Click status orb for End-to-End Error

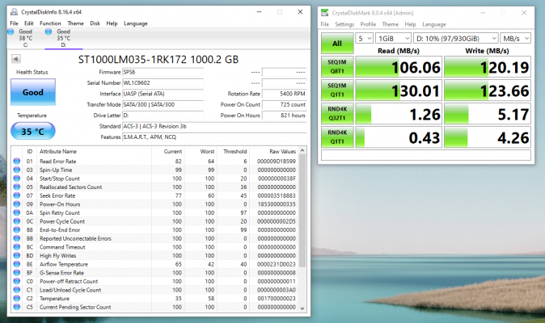tap(16, 229)
